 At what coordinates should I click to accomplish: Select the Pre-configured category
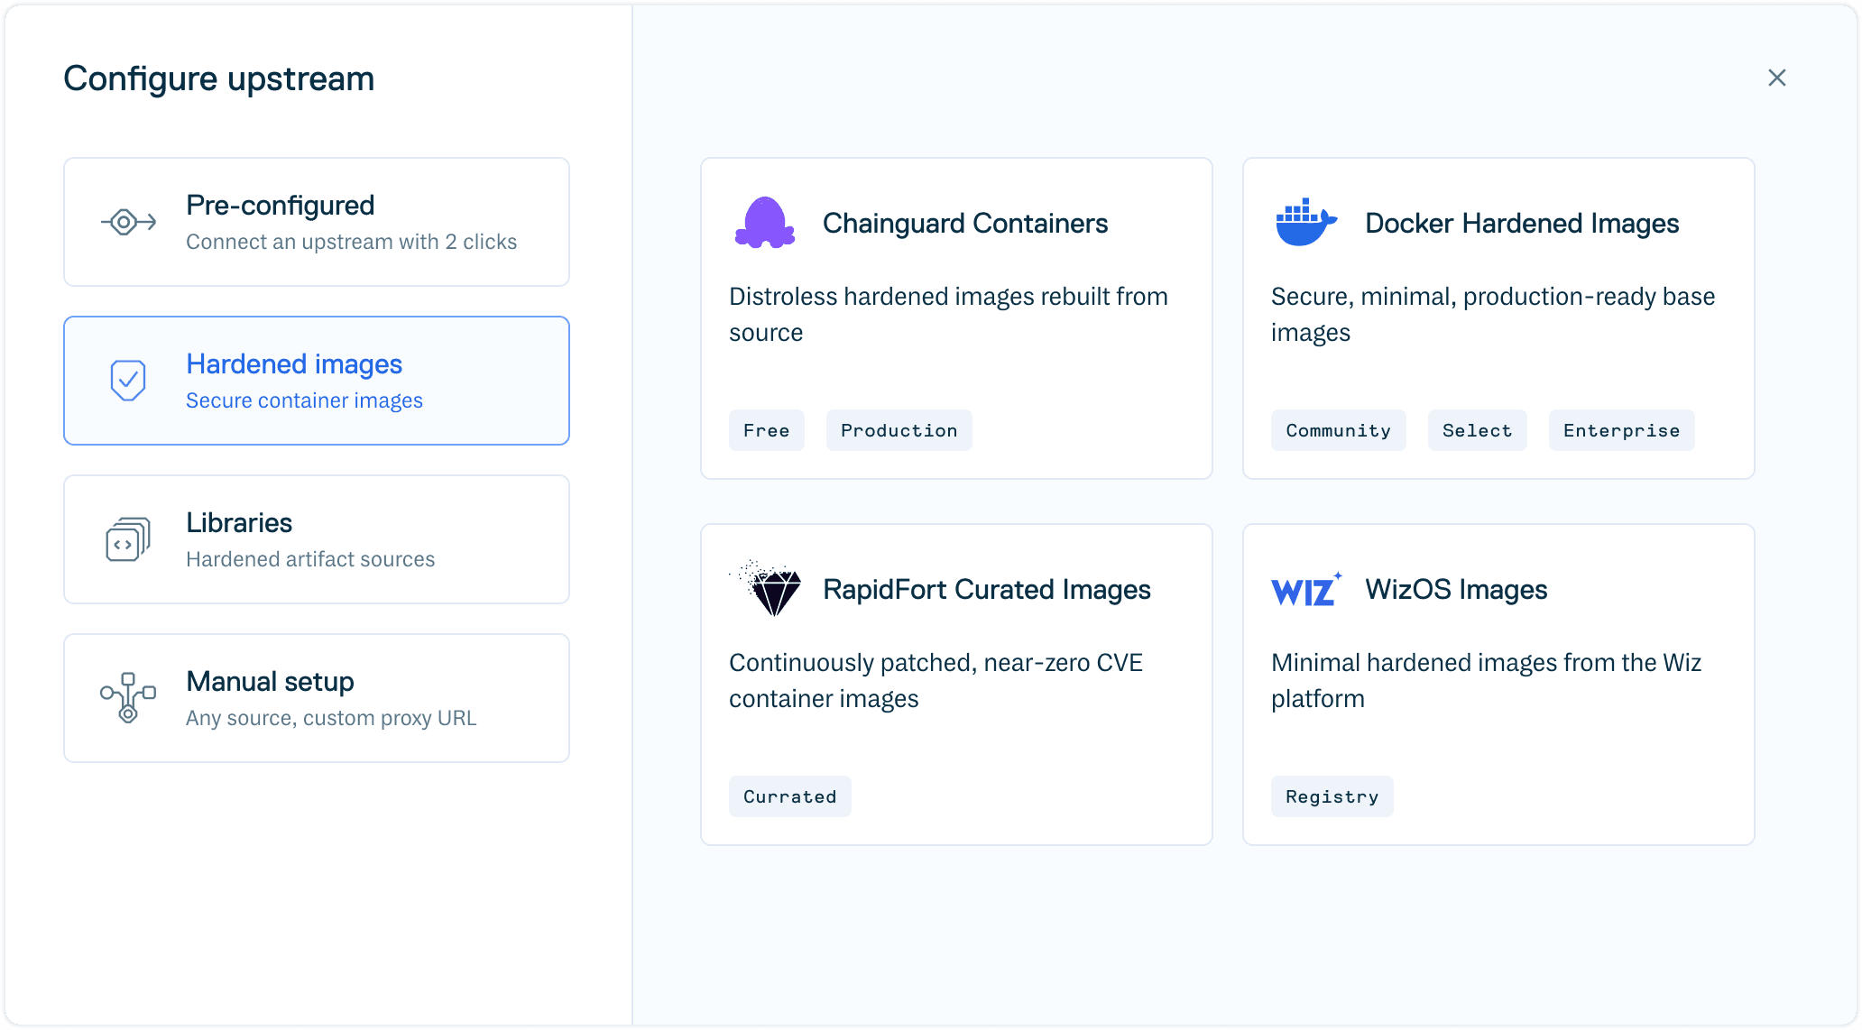(317, 222)
